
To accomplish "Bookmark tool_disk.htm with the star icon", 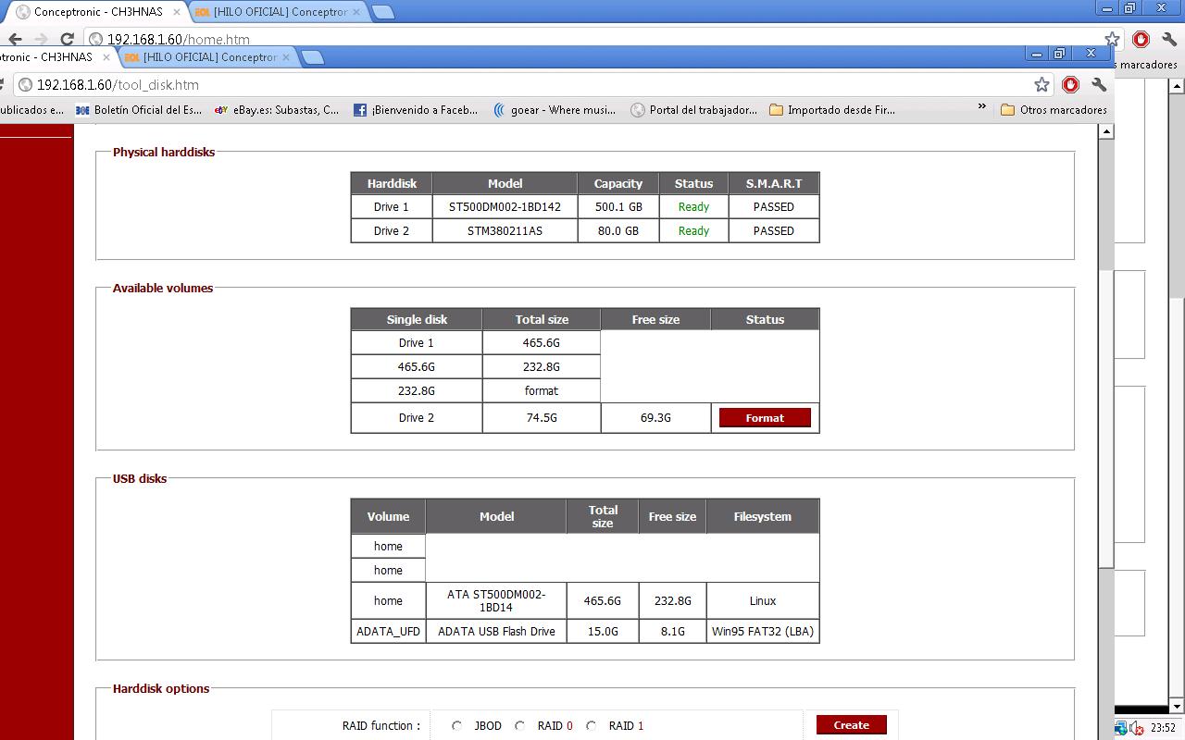I will pyautogui.click(x=1042, y=85).
